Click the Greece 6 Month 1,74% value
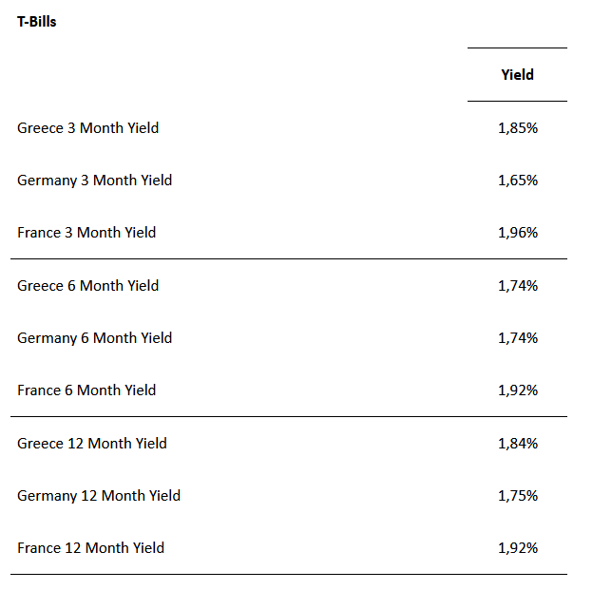 click(x=517, y=286)
